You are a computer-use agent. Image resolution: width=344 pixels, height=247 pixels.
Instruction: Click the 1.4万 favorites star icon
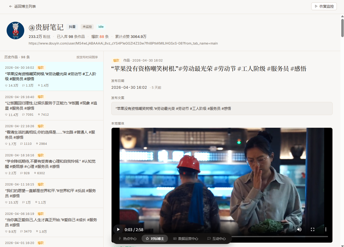[39, 85]
